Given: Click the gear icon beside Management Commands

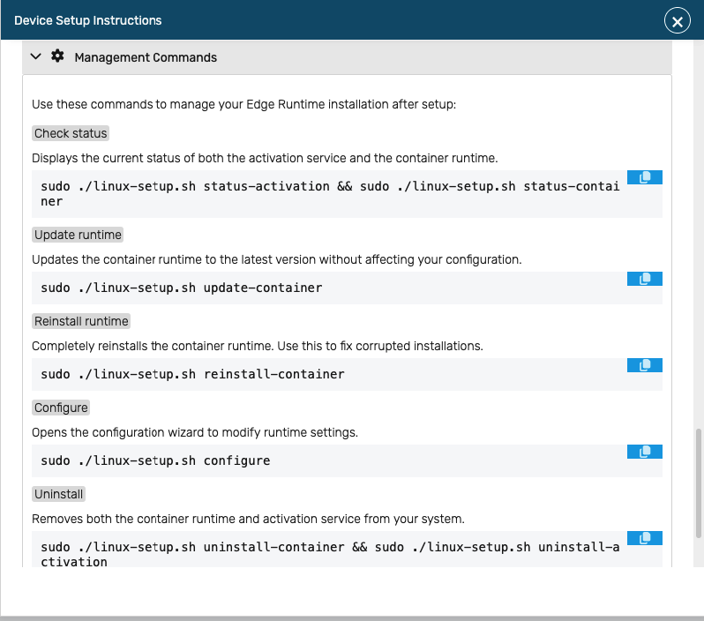Looking at the screenshot, I should (57, 56).
